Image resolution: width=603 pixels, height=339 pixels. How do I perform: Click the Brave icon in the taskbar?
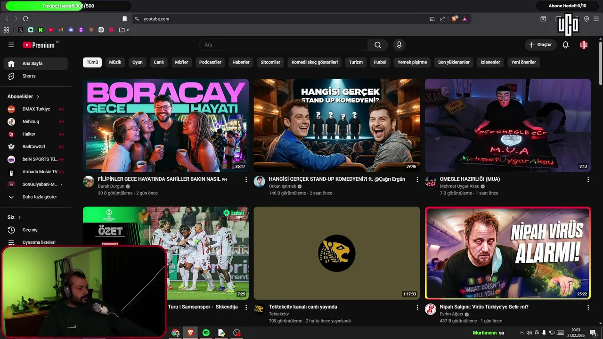click(x=190, y=333)
